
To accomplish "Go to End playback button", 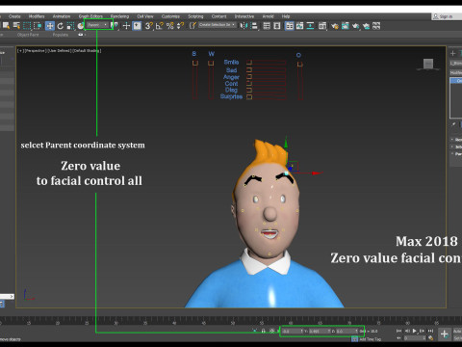I will click(430, 331).
